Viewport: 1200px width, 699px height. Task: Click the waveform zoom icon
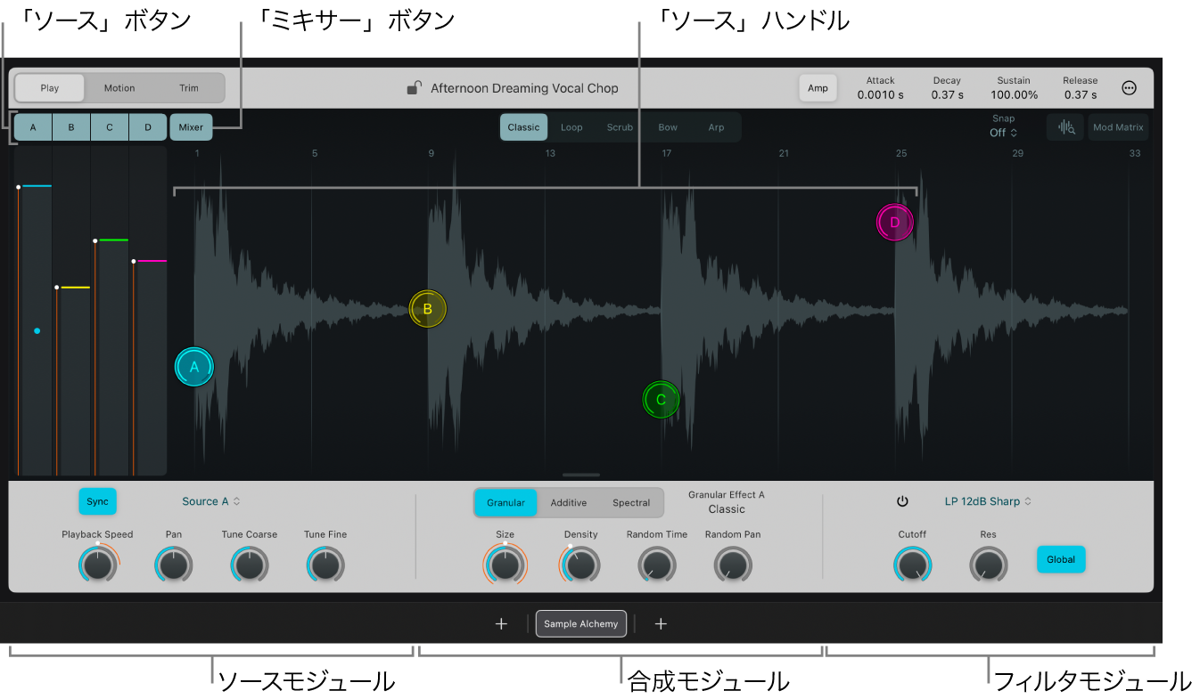point(1065,127)
